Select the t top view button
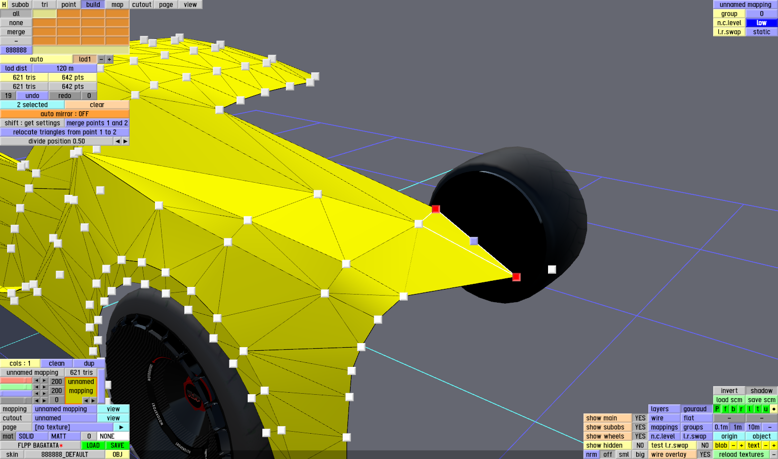Image resolution: width=778 pixels, height=459 pixels. [758, 409]
